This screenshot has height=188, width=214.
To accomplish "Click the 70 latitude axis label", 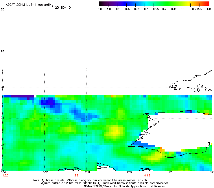I will [x=2, y=170].
